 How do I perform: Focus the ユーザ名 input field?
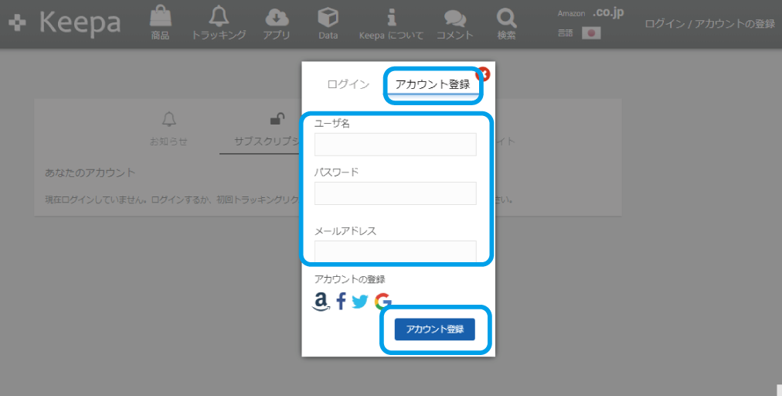pos(395,145)
